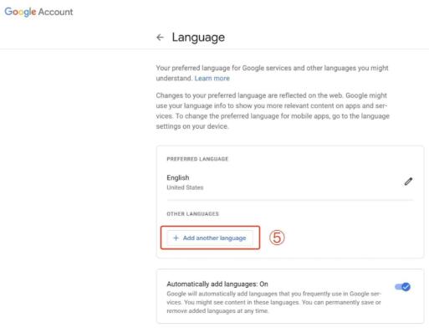Open the Learn more link
Image resolution: width=429 pixels, height=333 pixels.
(212, 79)
